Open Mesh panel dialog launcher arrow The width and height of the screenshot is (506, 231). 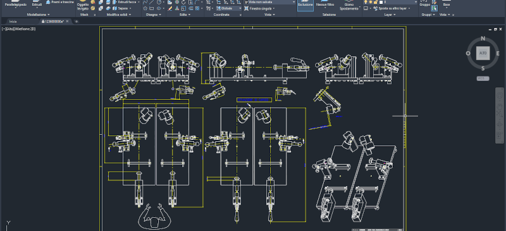pyautogui.click(x=94, y=15)
